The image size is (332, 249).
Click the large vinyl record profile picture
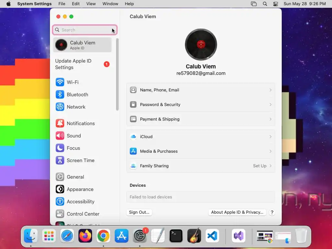click(x=201, y=44)
